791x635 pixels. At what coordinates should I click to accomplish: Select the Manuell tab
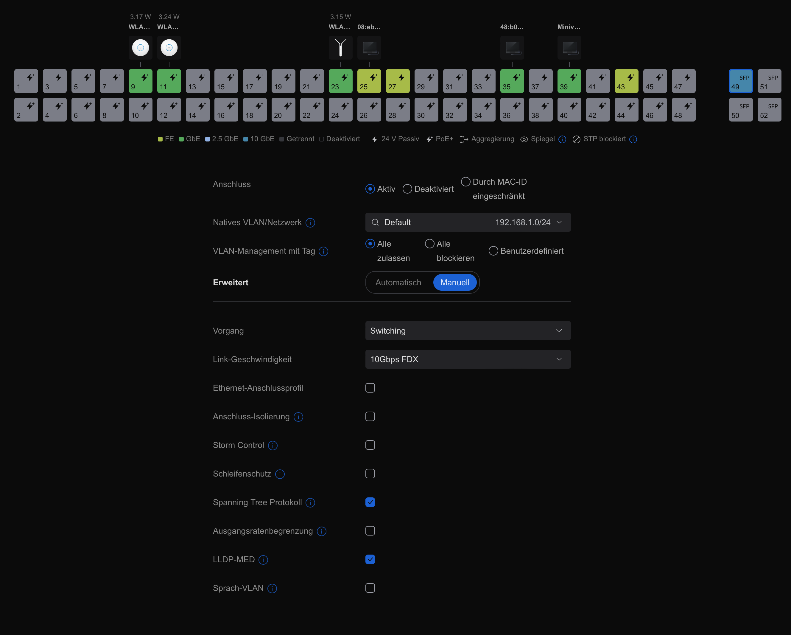tap(454, 282)
